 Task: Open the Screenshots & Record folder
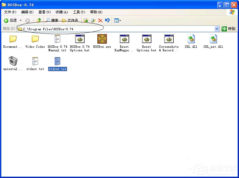click(169, 39)
